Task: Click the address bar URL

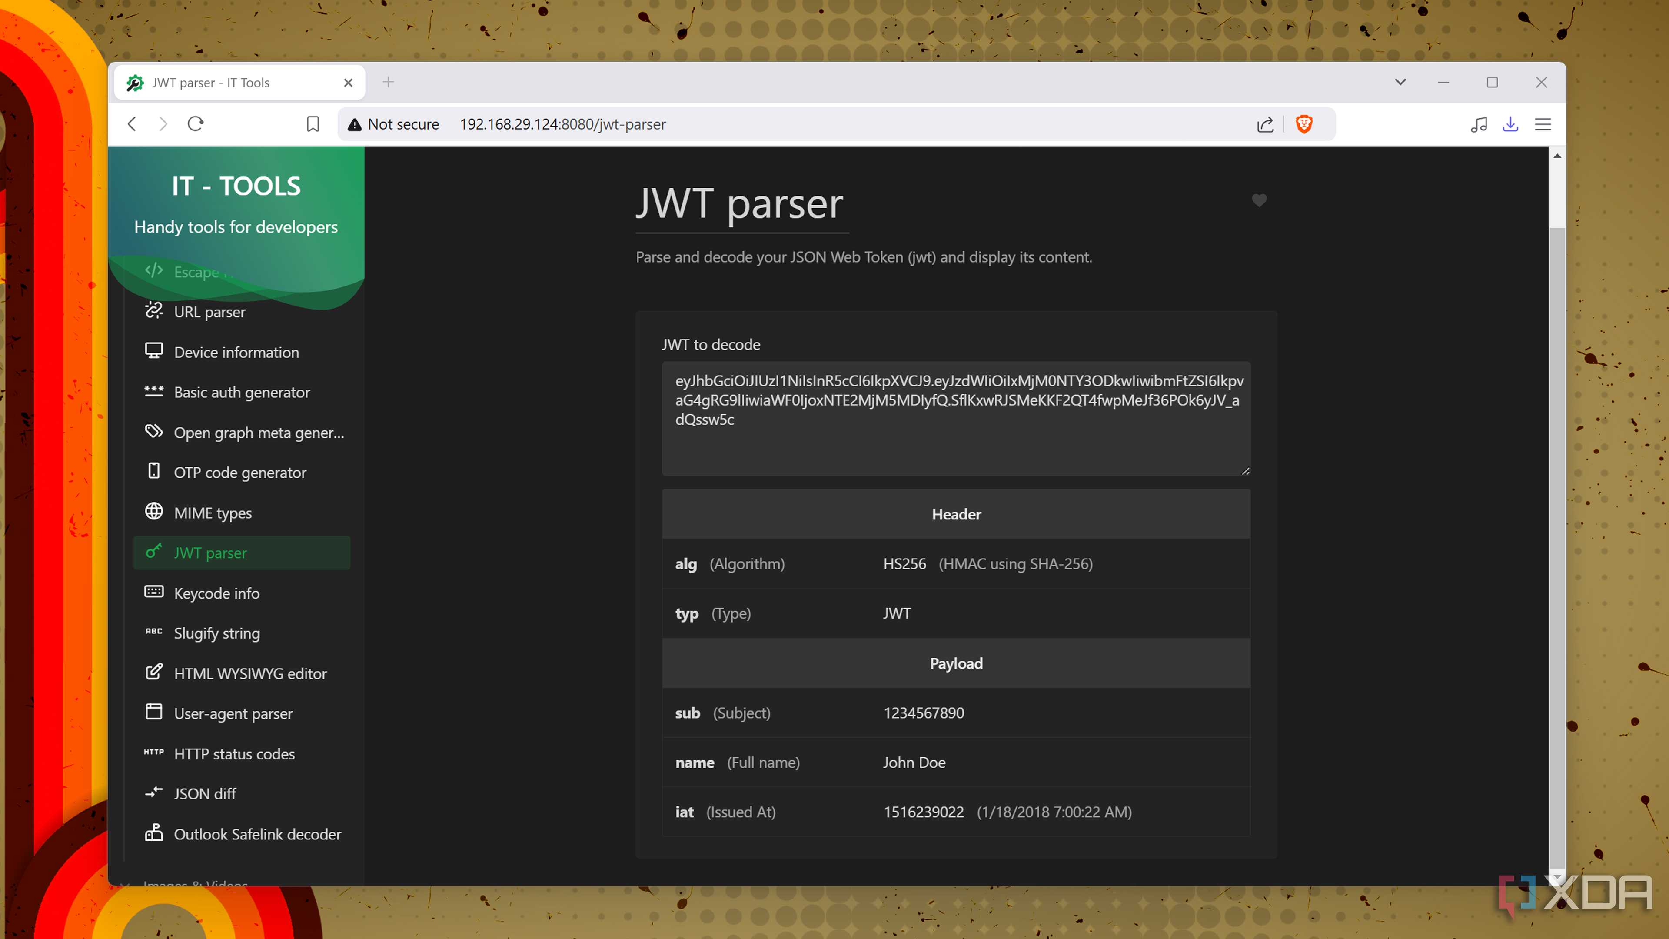Action: pos(562,124)
